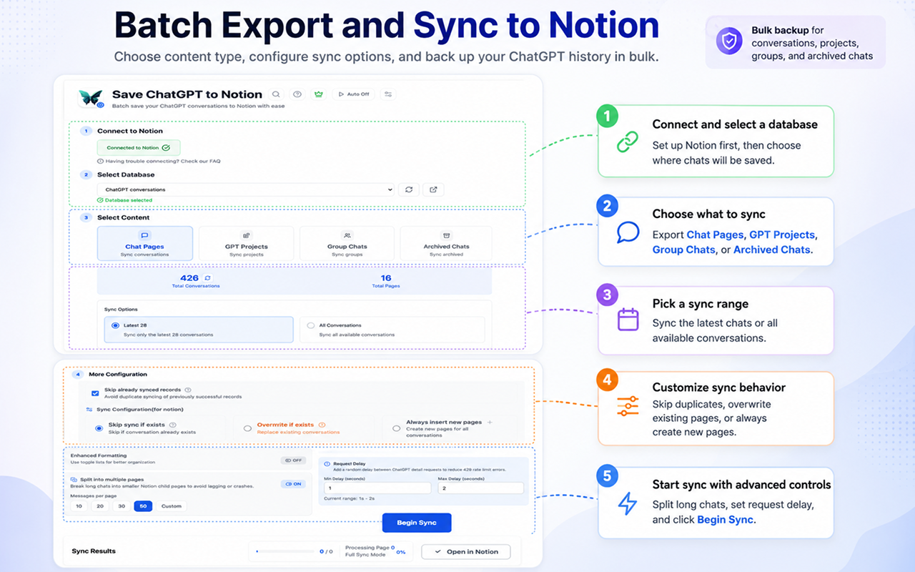Click the Open in Notion button

pyautogui.click(x=466, y=551)
